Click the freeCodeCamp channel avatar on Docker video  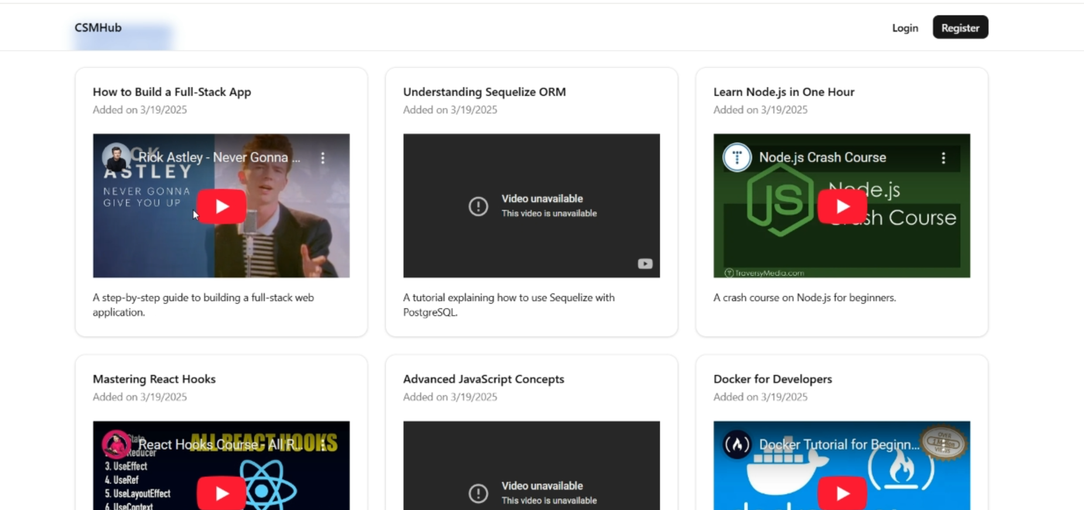point(737,444)
